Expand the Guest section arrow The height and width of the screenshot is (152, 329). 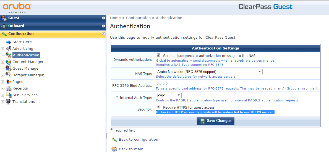[x=103, y=18]
